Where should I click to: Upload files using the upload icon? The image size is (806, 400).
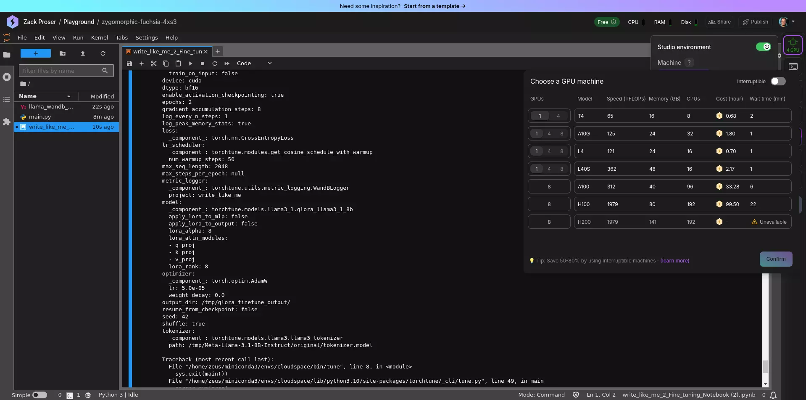[x=82, y=53]
